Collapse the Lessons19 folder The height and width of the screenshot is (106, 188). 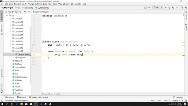click(10, 51)
